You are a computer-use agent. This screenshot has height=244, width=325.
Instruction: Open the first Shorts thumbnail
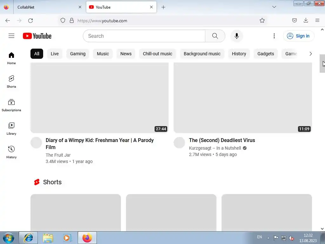tap(76, 213)
